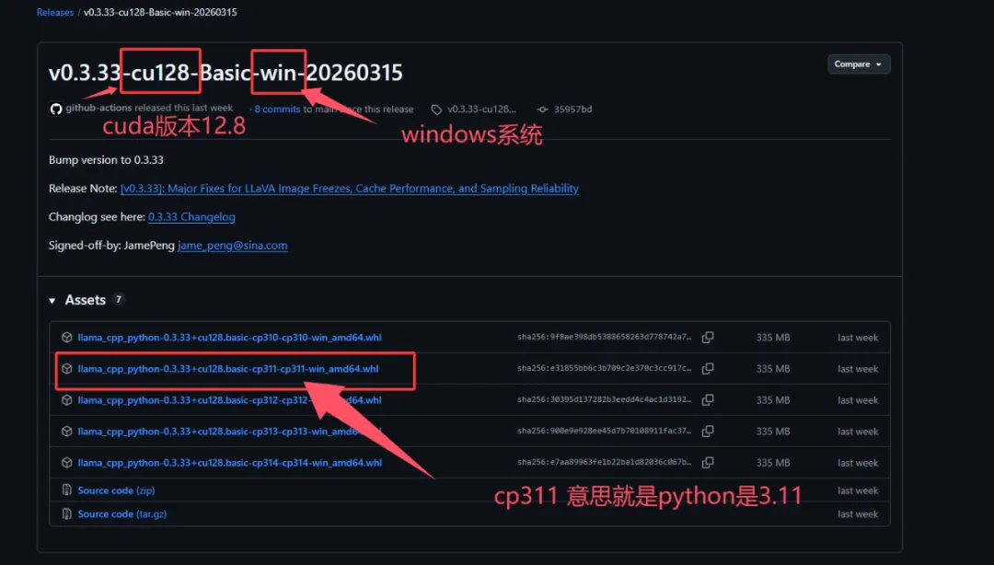This screenshot has width=994, height=565.
Task: Click the last week date for Source code (tar.gz)
Action: [x=858, y=514]
